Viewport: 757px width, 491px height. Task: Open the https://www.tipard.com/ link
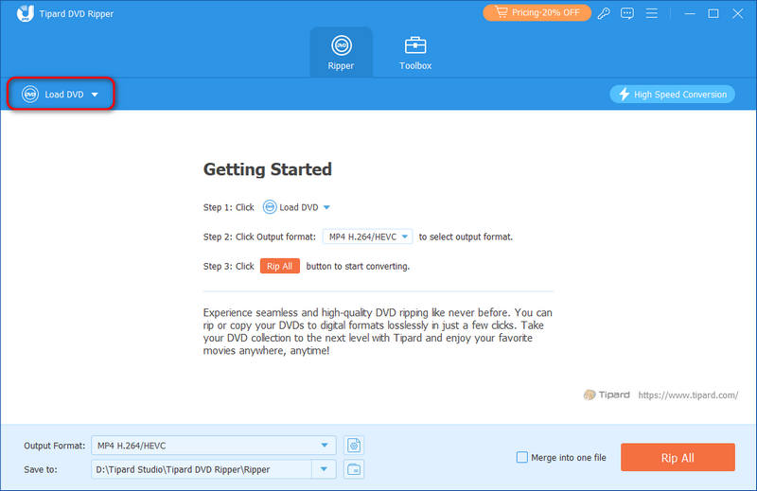[688, 395]
